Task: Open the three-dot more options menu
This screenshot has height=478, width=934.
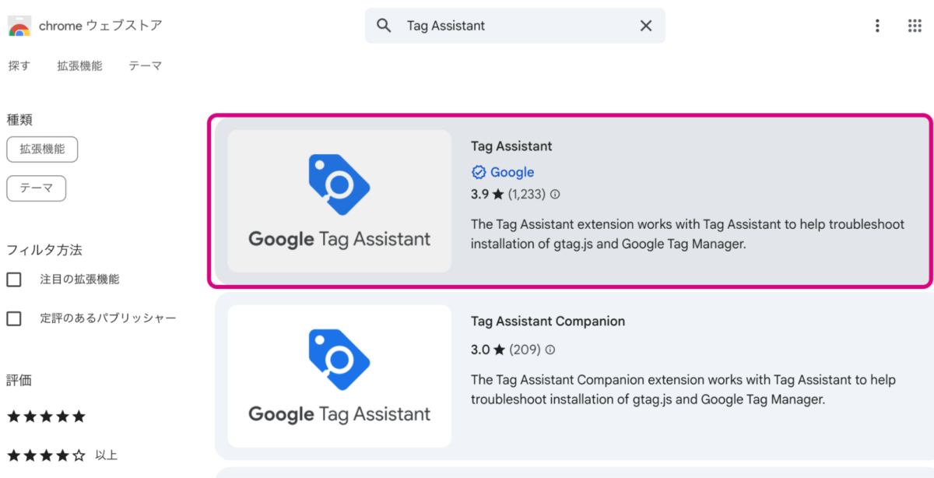Action: tap(877, 26)
